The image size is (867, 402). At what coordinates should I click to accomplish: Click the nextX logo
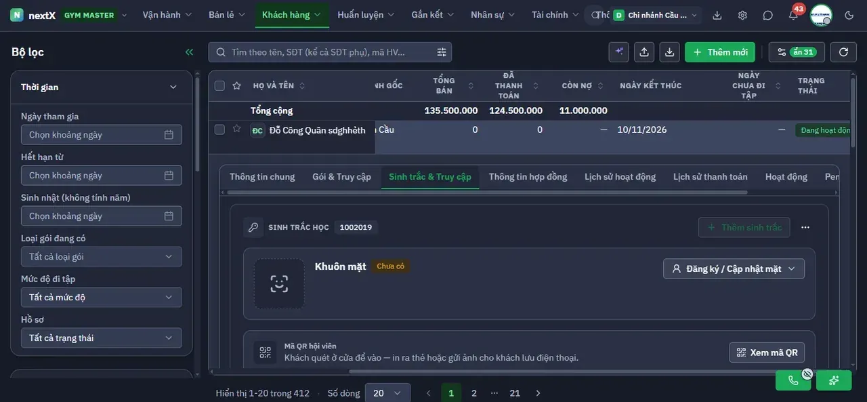pyautogui.click(x=33, y=15)
